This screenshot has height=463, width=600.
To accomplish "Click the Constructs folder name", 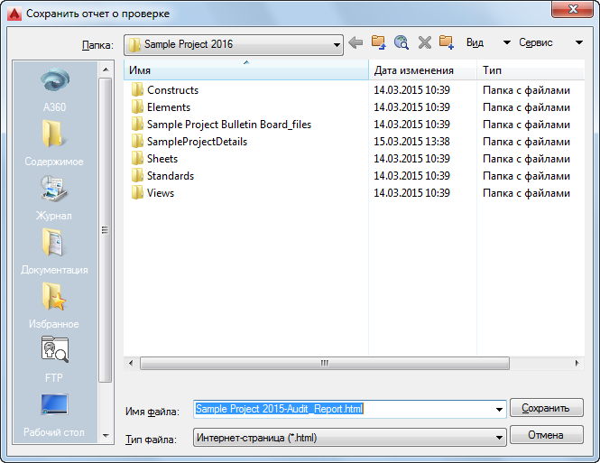I will pos(172,90).
